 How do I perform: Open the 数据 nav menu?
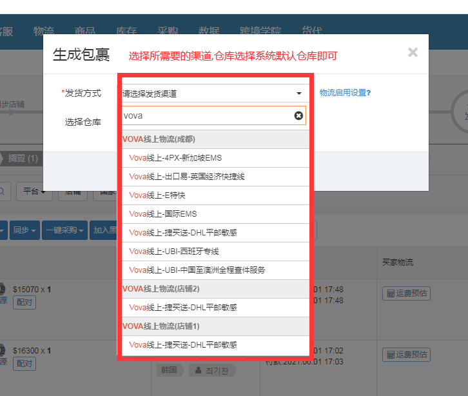[x=209, y=31]
